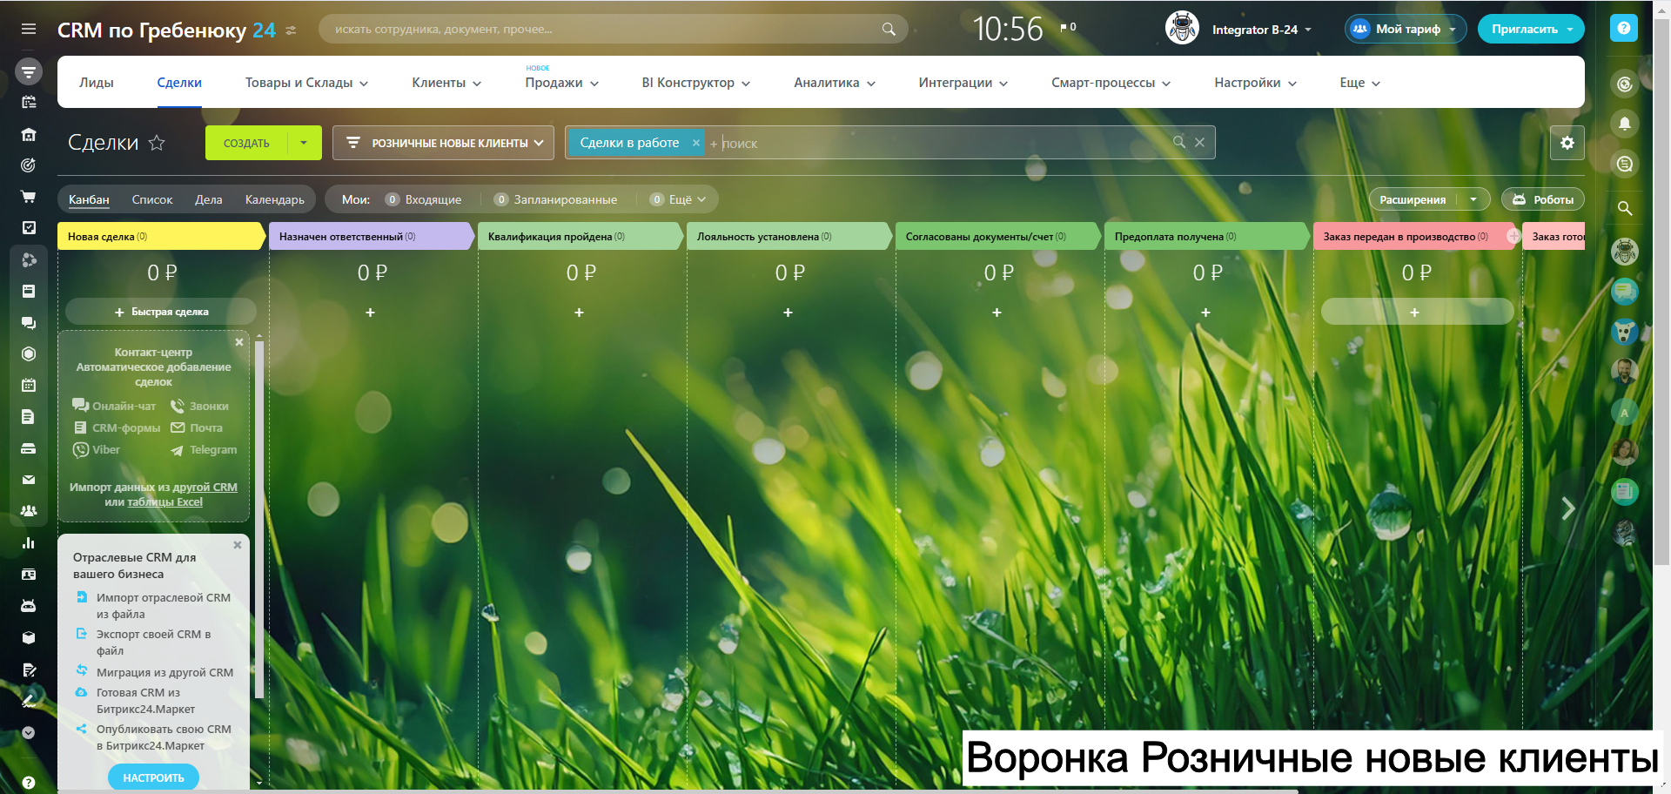Screen dimensions: 1671x794
Task: Open the Розничные новые клиенты funnel selector
Action: [x=444, y=143]
